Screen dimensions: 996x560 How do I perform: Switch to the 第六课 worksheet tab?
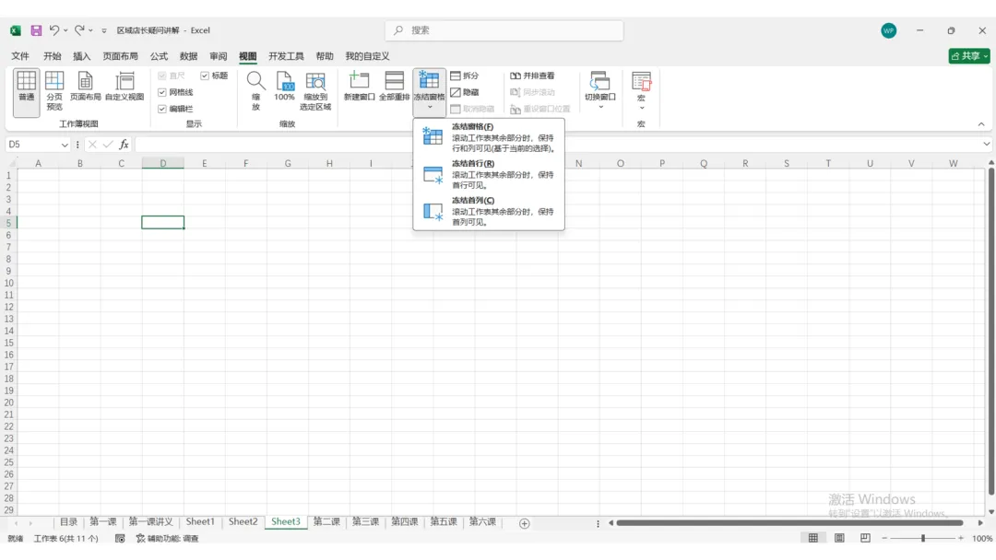tap(482, 522)
